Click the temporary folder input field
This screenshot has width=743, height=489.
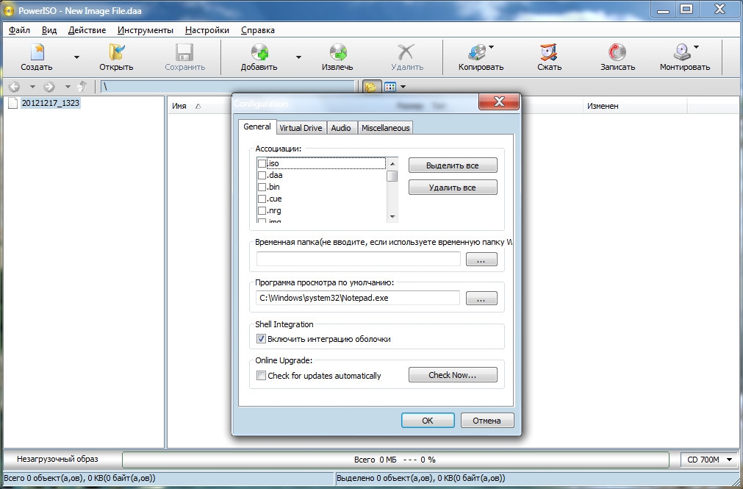tap(358, 259)
